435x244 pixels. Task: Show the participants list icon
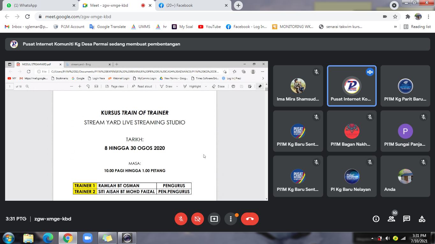pyautogui.click(x=391, y=219)
